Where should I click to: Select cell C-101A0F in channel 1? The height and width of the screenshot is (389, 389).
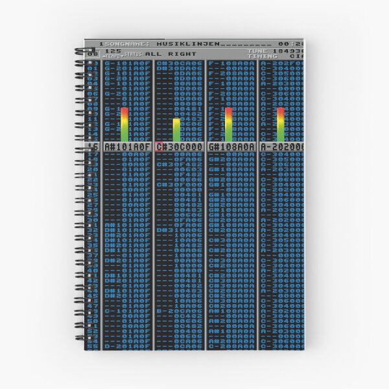pos(128,311)
